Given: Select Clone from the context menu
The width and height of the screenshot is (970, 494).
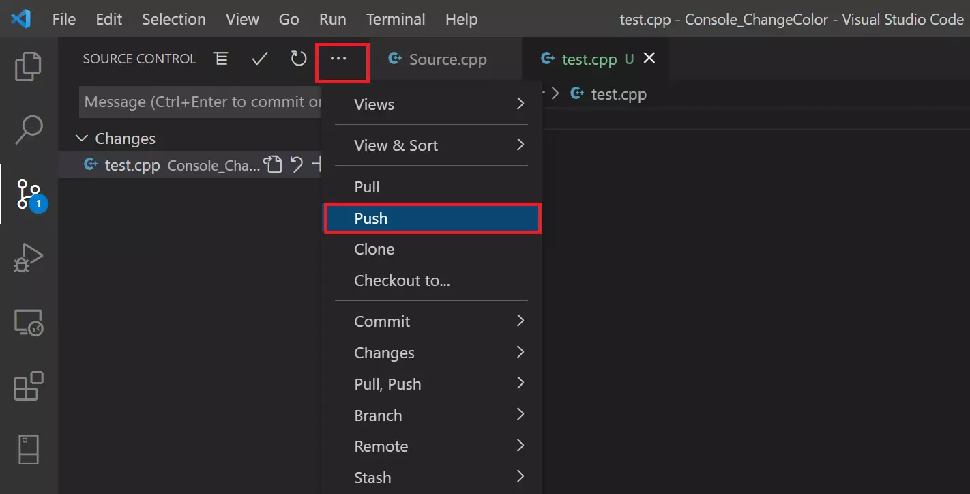Looking at the screenshot, I should pyautogui.click(x=431, y=249).
